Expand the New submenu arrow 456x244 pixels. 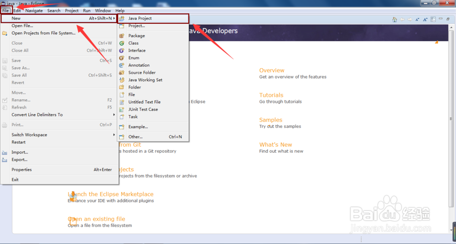(114, 18)
